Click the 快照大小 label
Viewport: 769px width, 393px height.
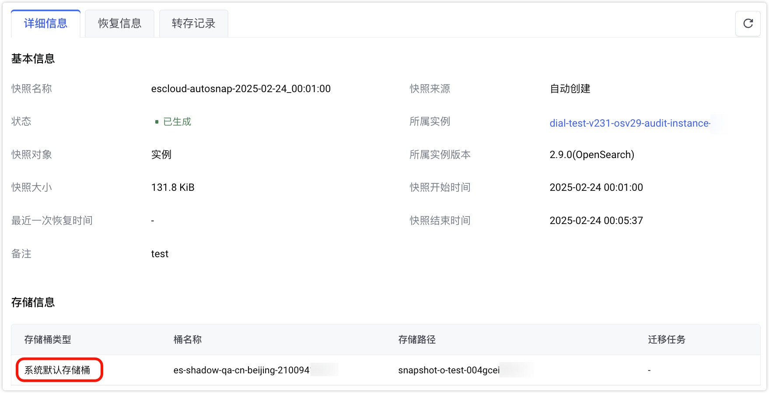(31, 187)
